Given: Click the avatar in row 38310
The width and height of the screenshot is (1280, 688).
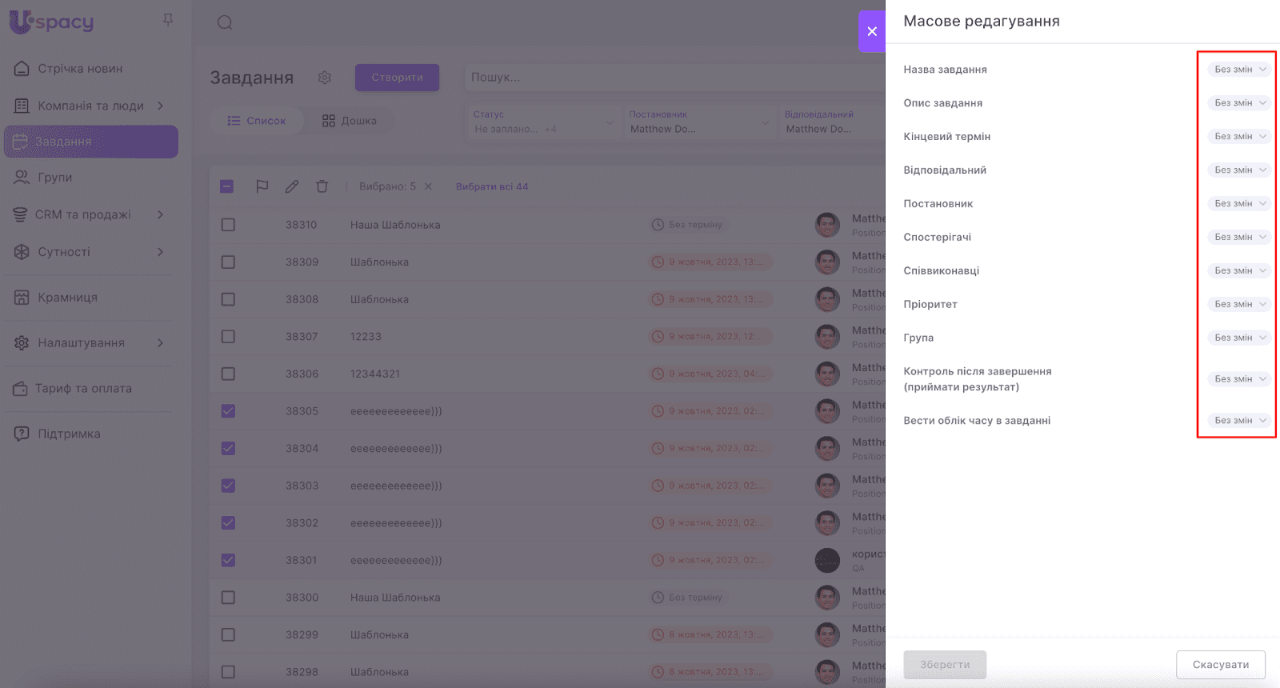Looking at the screenshot, I should click(827, 225).
